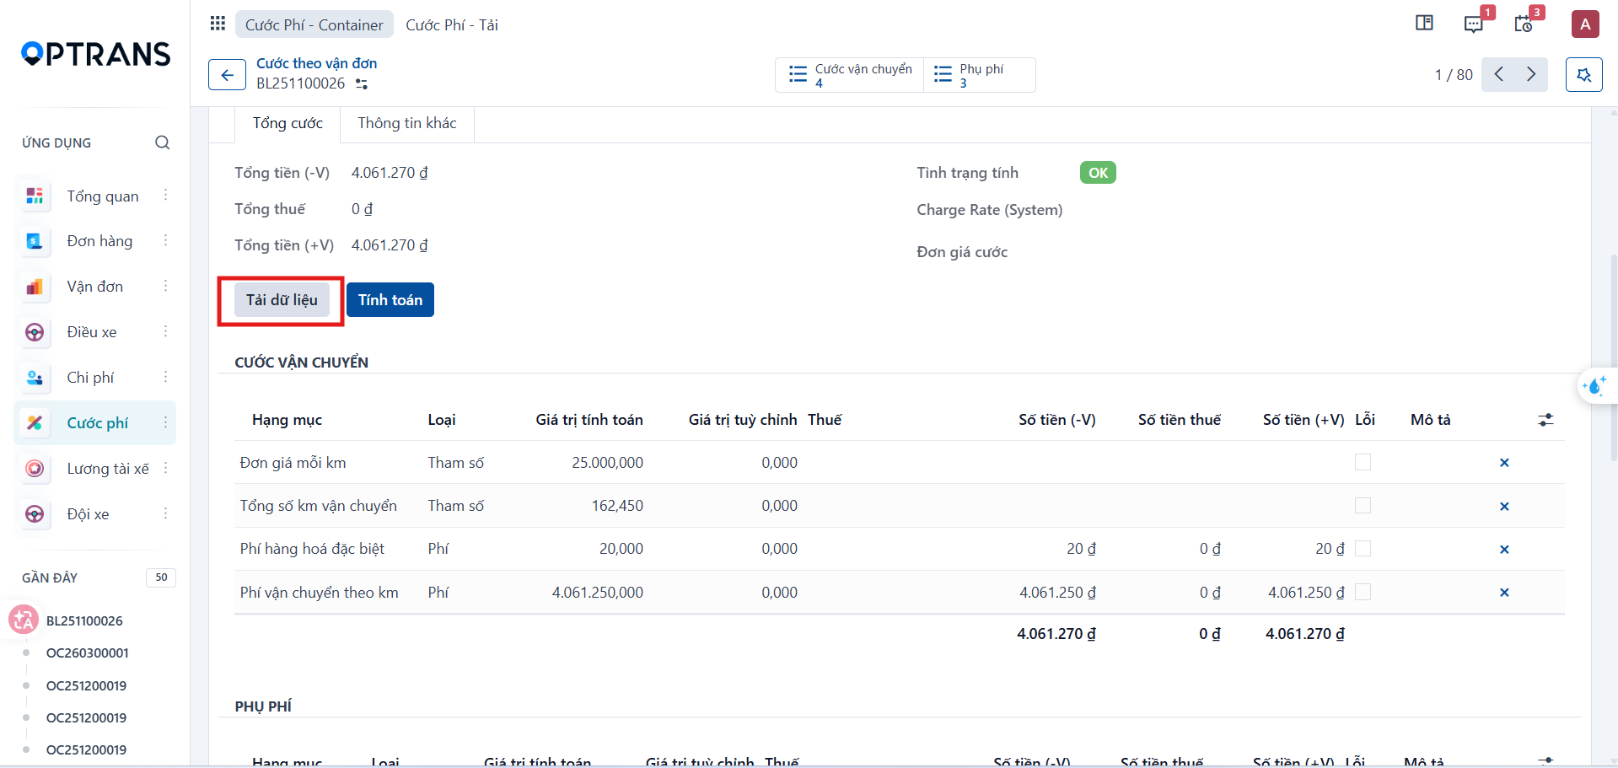
Task: Open kebab menu next to Tổng quan
Action: [x=165, y=196]
